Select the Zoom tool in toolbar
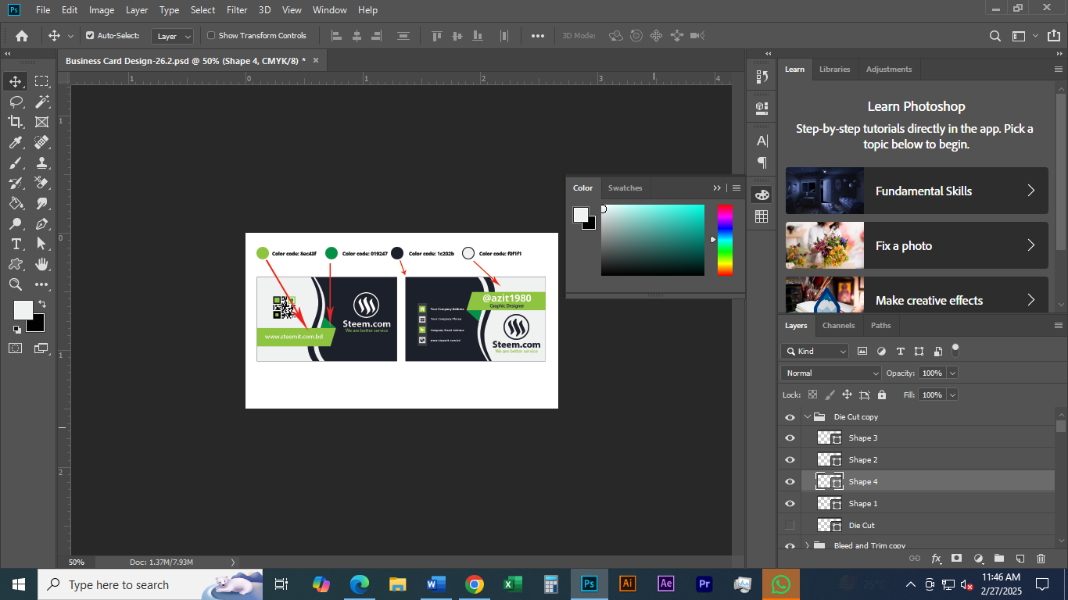This screenshot has height=600, width=1068. pos(16,284)
